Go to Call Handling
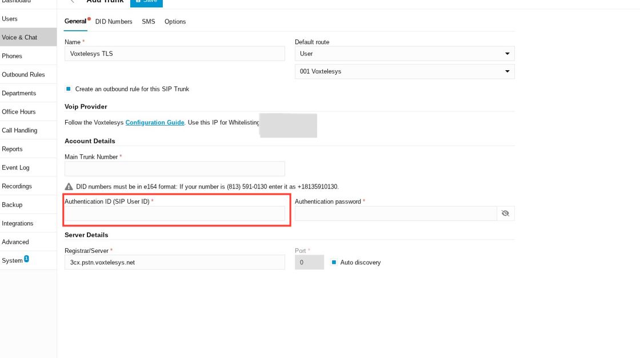The image size is (640, 358). [28, 131]
